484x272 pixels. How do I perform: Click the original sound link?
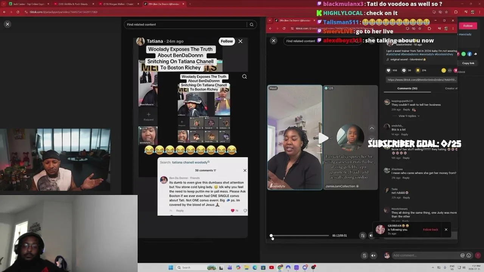click(408, 59)
